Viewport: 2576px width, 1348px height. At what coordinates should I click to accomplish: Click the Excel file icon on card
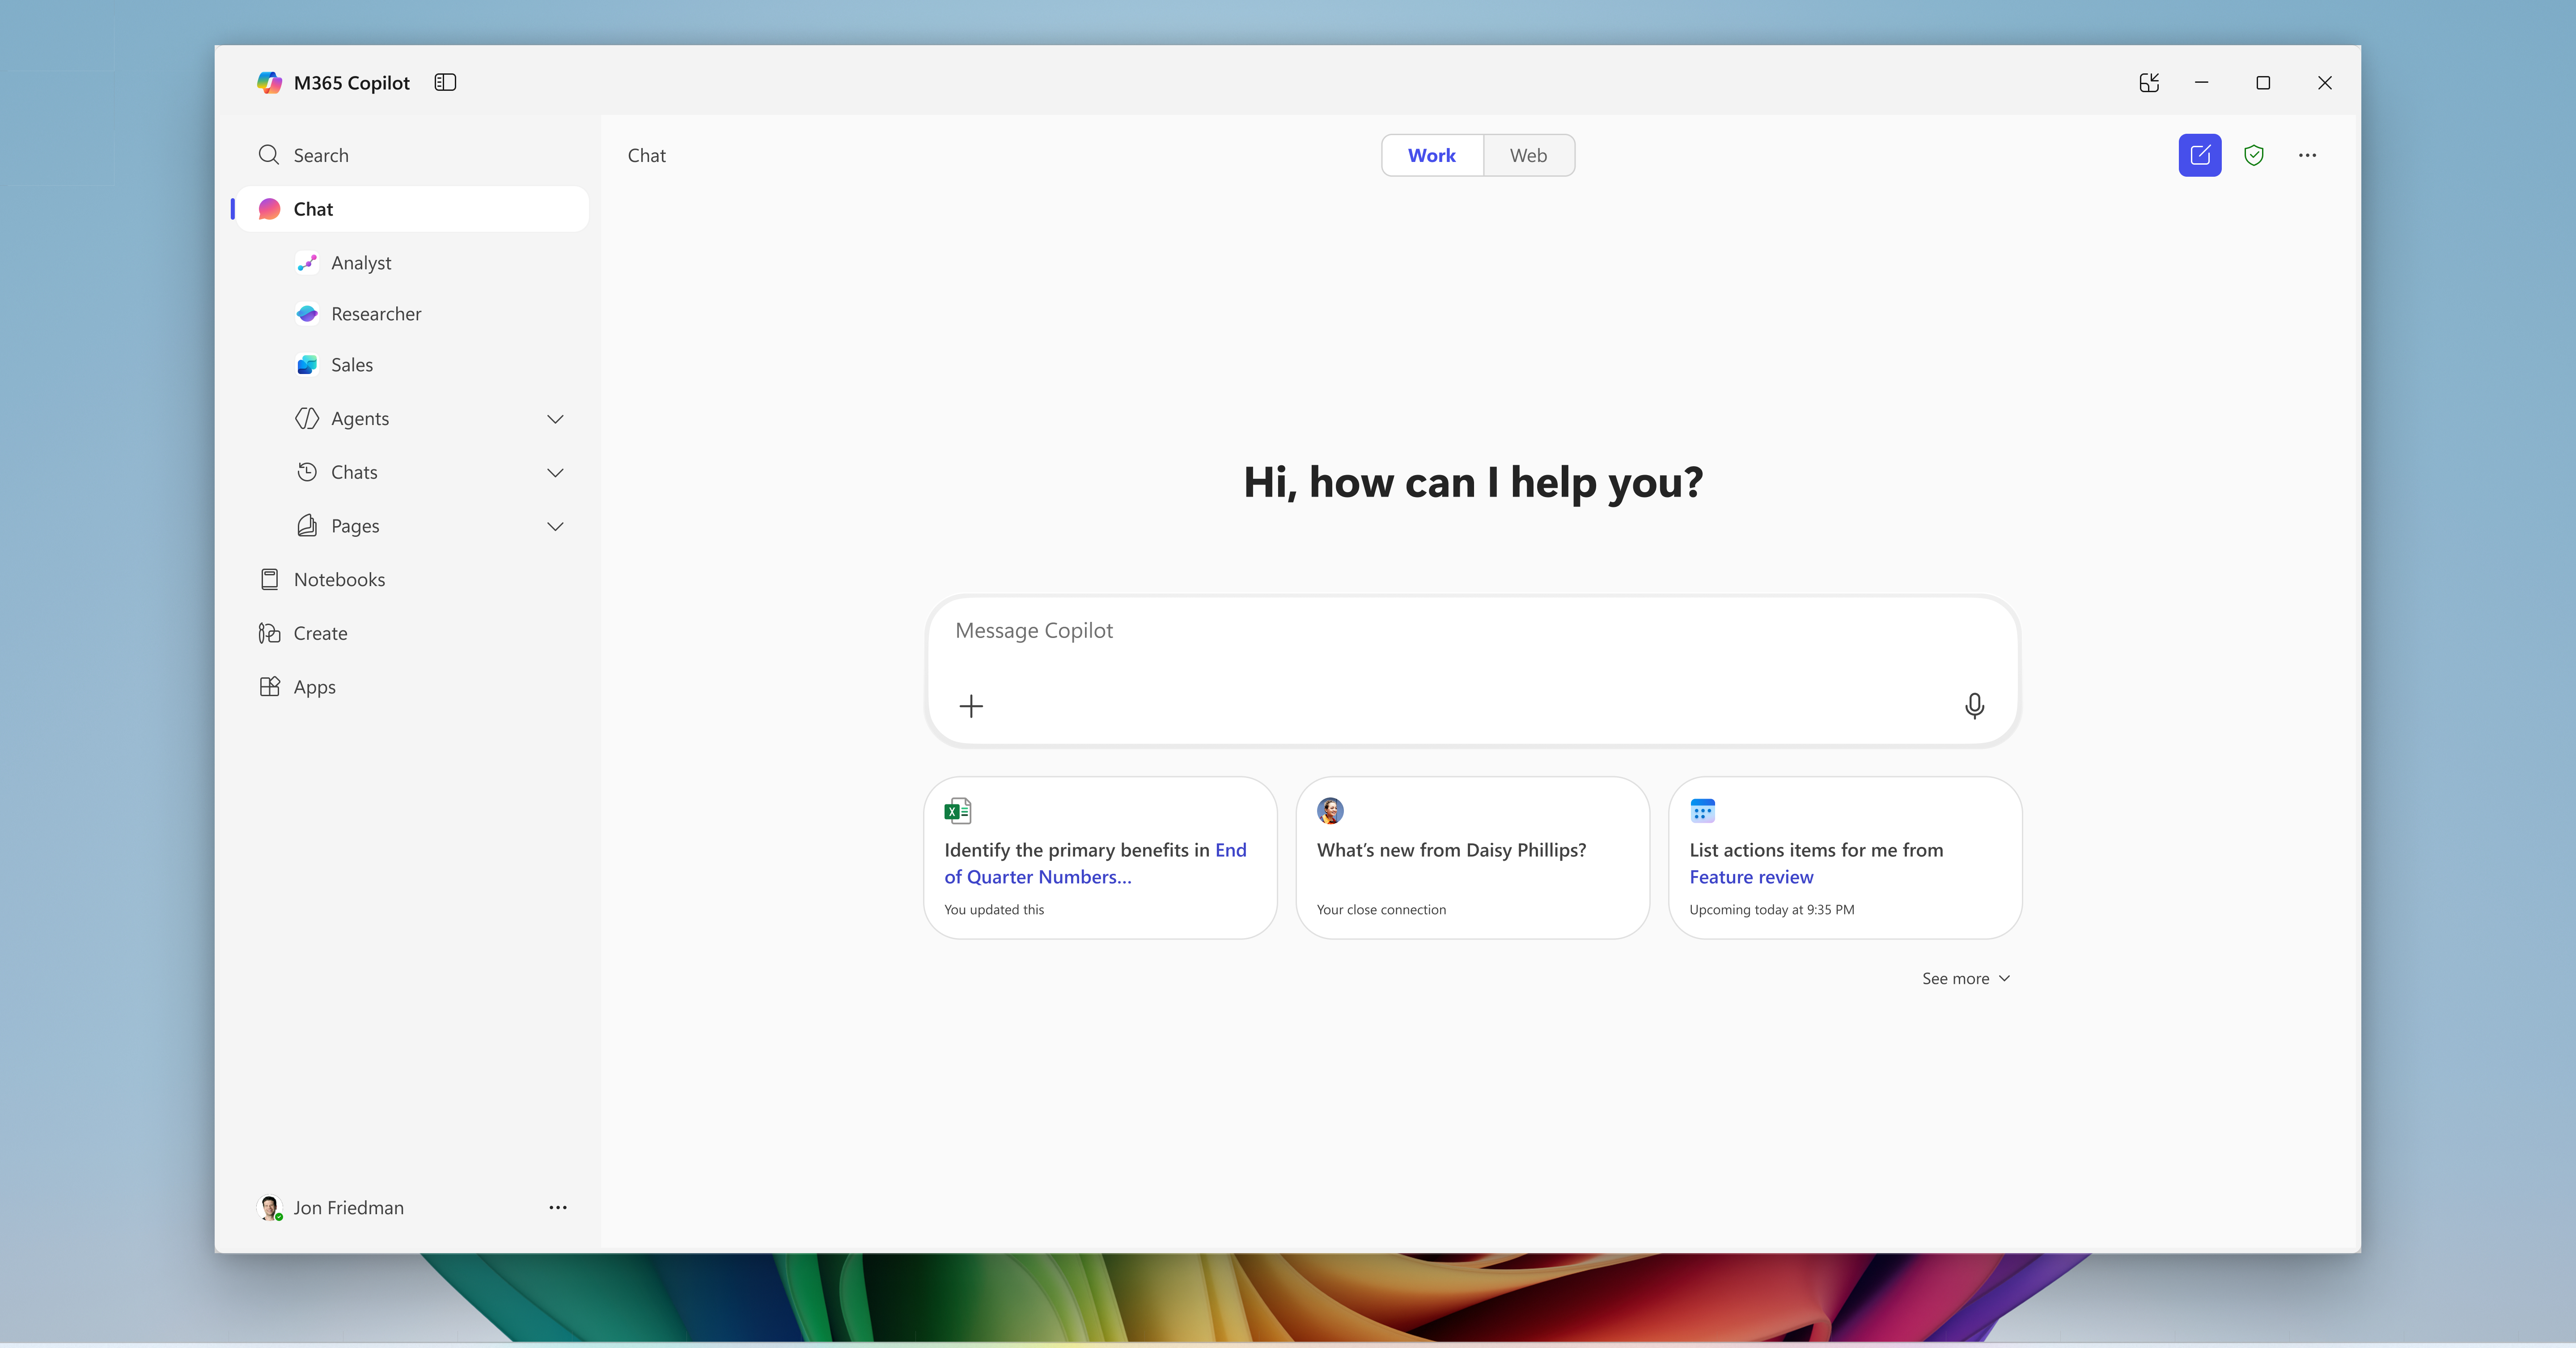(x=957, y=811)
